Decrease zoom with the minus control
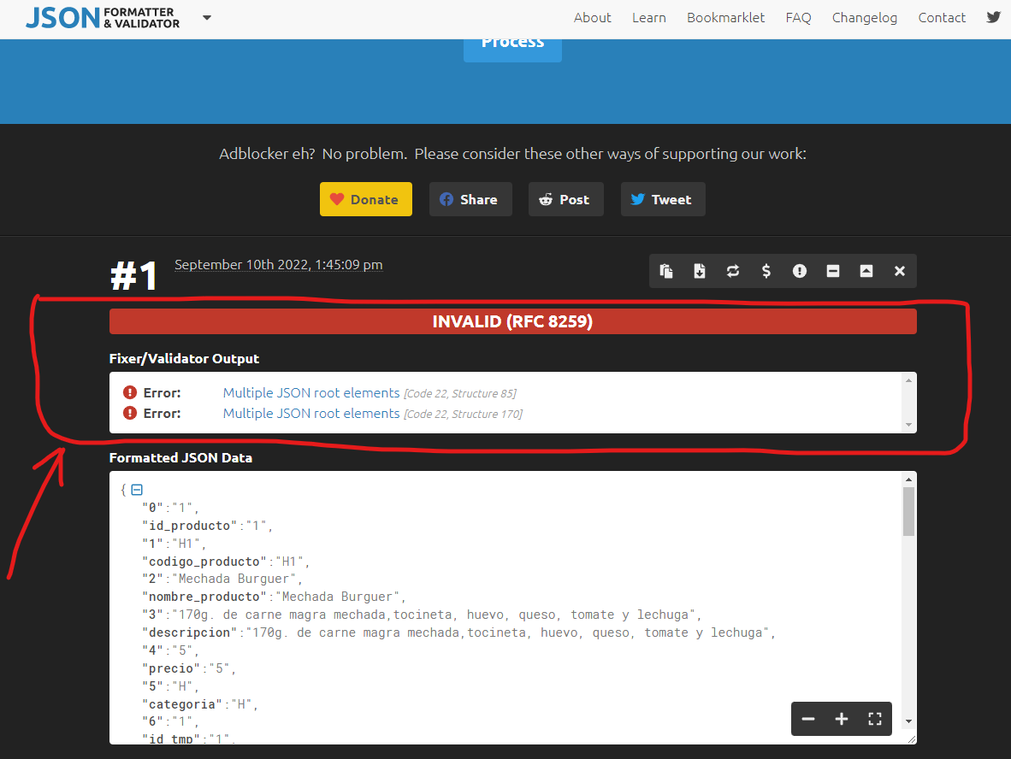 [x=808, y=719]
